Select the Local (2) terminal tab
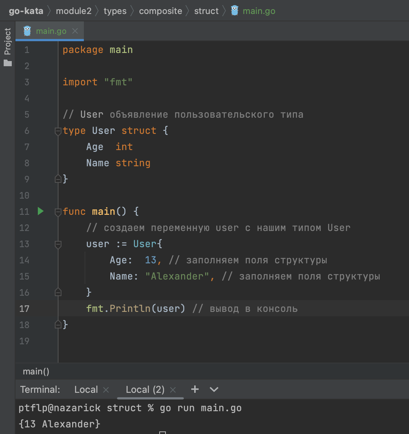The image size is (409, 434). click(145, 389)
